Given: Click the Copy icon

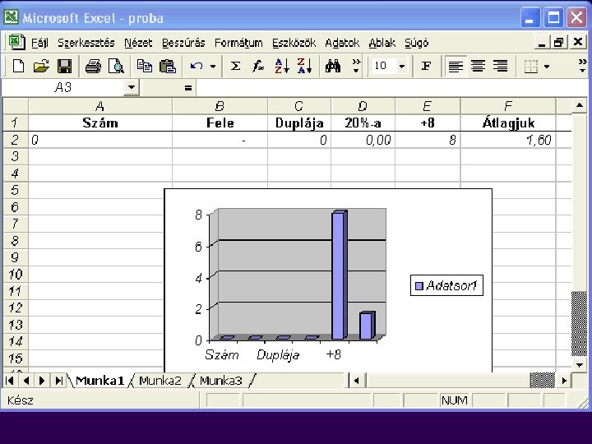Looking at the screenshot, I should coord(145,66).
